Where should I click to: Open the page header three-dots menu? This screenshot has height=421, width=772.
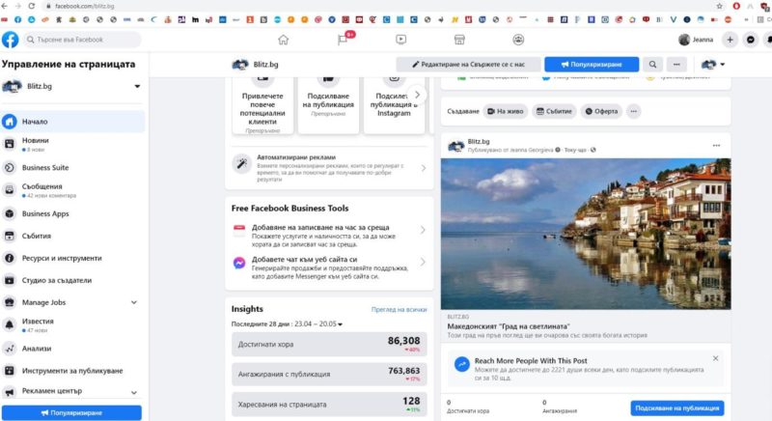point(676,65)
